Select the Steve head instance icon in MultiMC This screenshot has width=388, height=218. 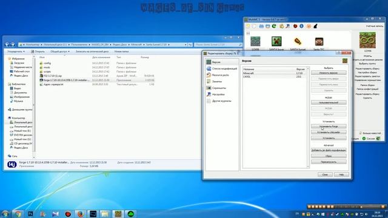pyautogui.click(x=319, y=42)
